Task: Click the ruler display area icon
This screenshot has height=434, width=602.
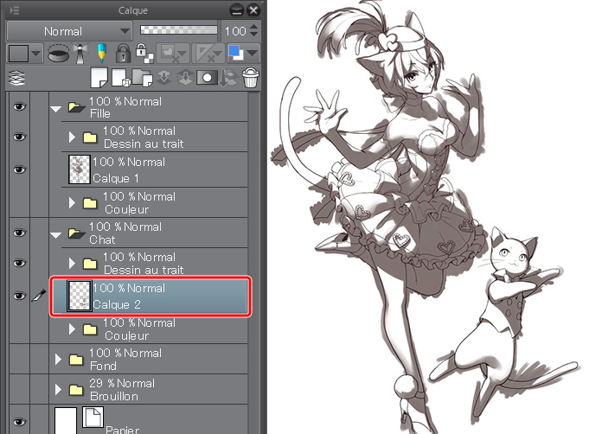Action: click(x=208, y=54)
